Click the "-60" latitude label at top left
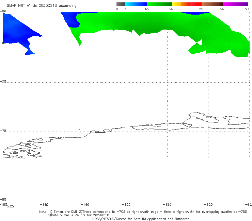252x221 pixels. click(x=3, y=11)
